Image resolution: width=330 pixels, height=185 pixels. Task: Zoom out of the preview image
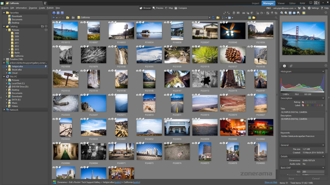pos(286,13)
